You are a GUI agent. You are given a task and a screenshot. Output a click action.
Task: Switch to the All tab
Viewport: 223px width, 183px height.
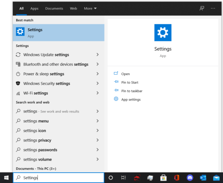(21, 8)
